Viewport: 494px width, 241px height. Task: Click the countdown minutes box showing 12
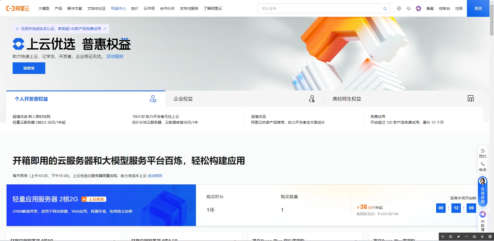click(x=456, y=208)
